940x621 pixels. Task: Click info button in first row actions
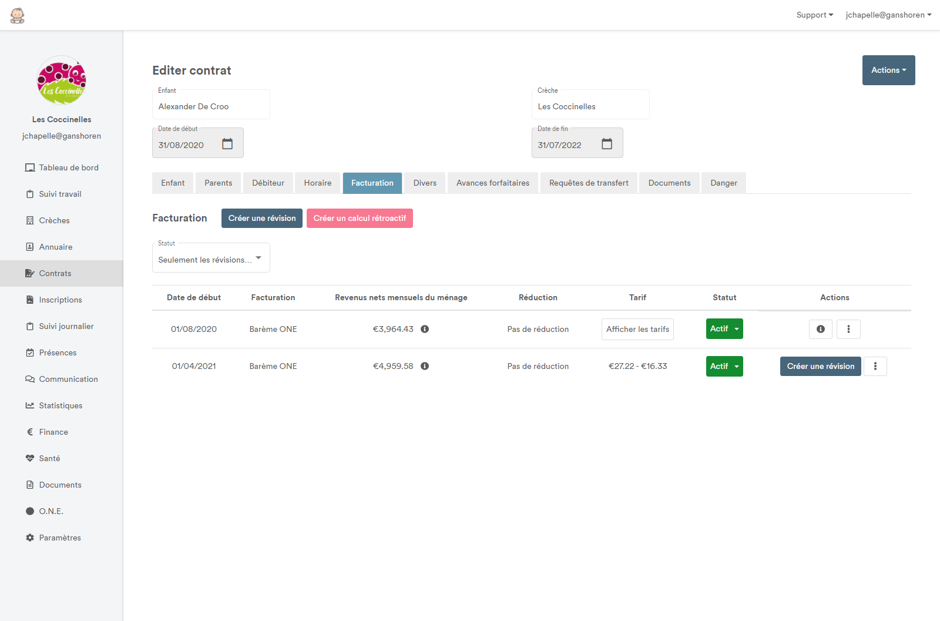(x=820, y=329)
